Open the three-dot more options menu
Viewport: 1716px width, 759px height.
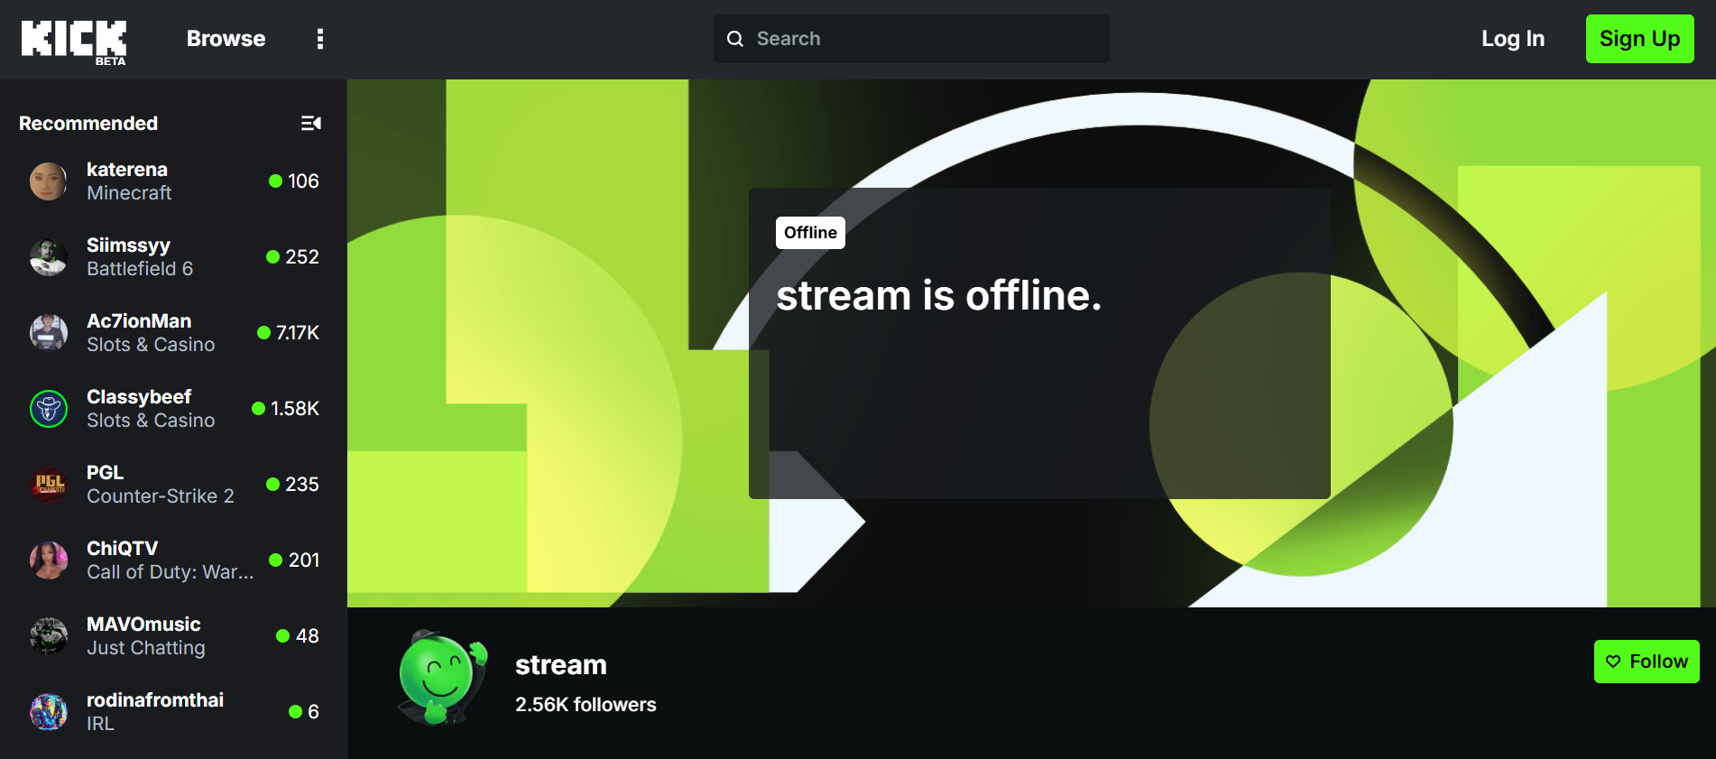[x=320, y=39]
